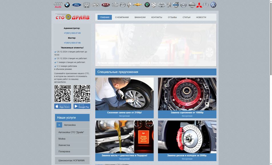
Task: Click the QR code above Google Play
Action: coord(82,94)
